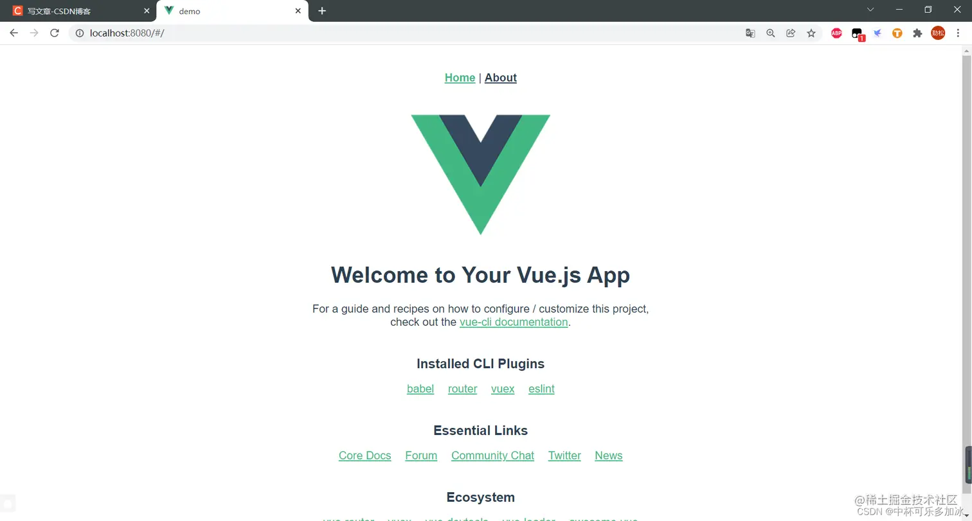The width and height of the screenshot is (972, 521).
Task: Open the Chrome three-dot menu
Action: coord(958,33)
